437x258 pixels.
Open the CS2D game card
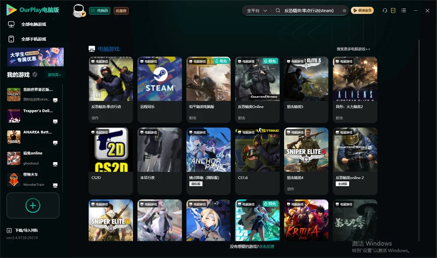[111, 161]
